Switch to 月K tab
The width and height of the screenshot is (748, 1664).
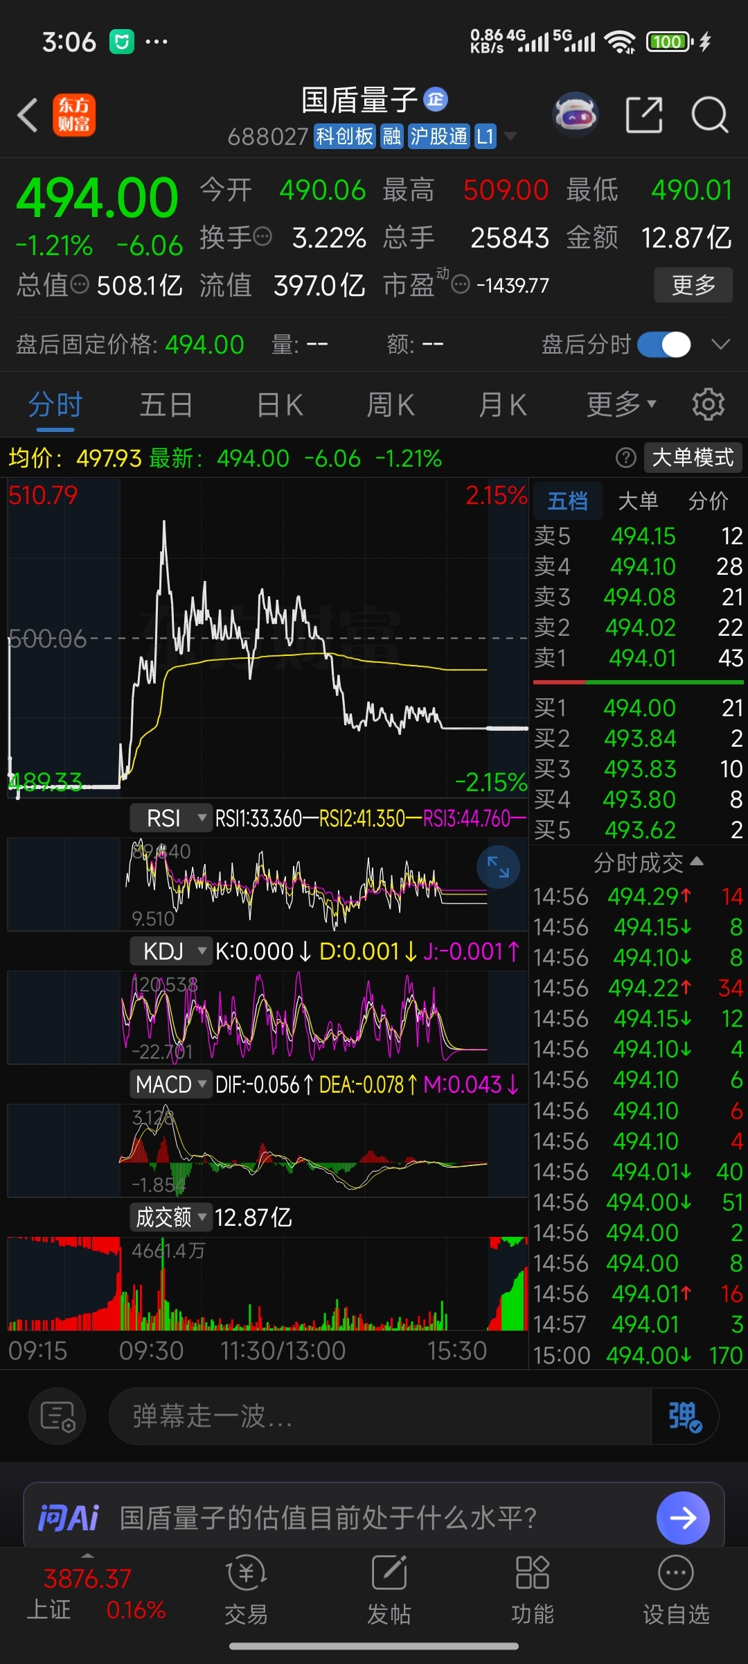tap(503, 404)
